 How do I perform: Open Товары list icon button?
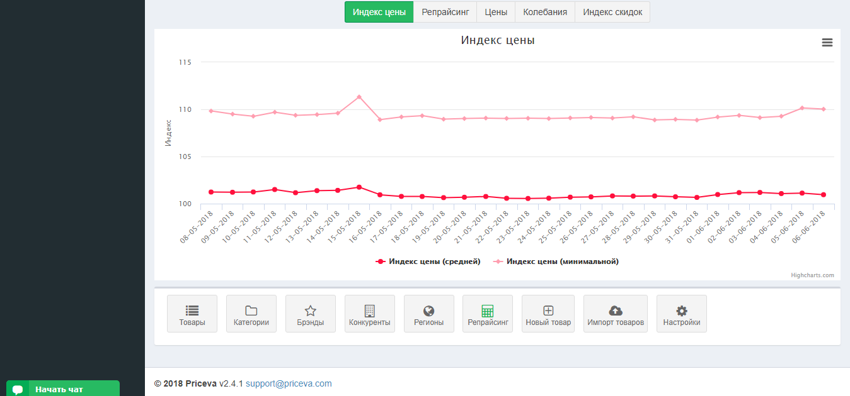pyautogui.click(x=192, y=314)
